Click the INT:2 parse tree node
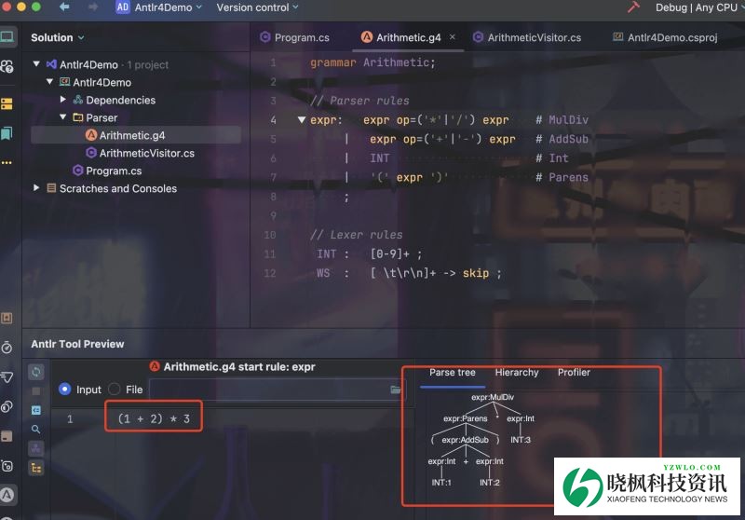The width and height of the screenshot is (745, 520). coord(490,483)
